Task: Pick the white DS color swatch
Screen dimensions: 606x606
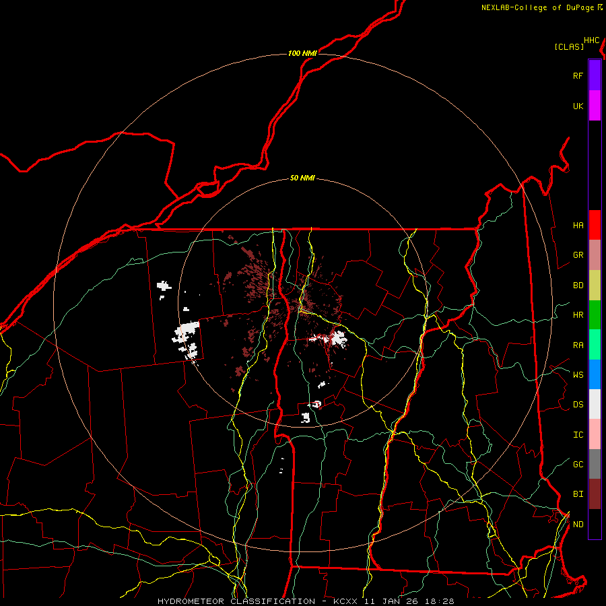Action: [x=595, y=404]
